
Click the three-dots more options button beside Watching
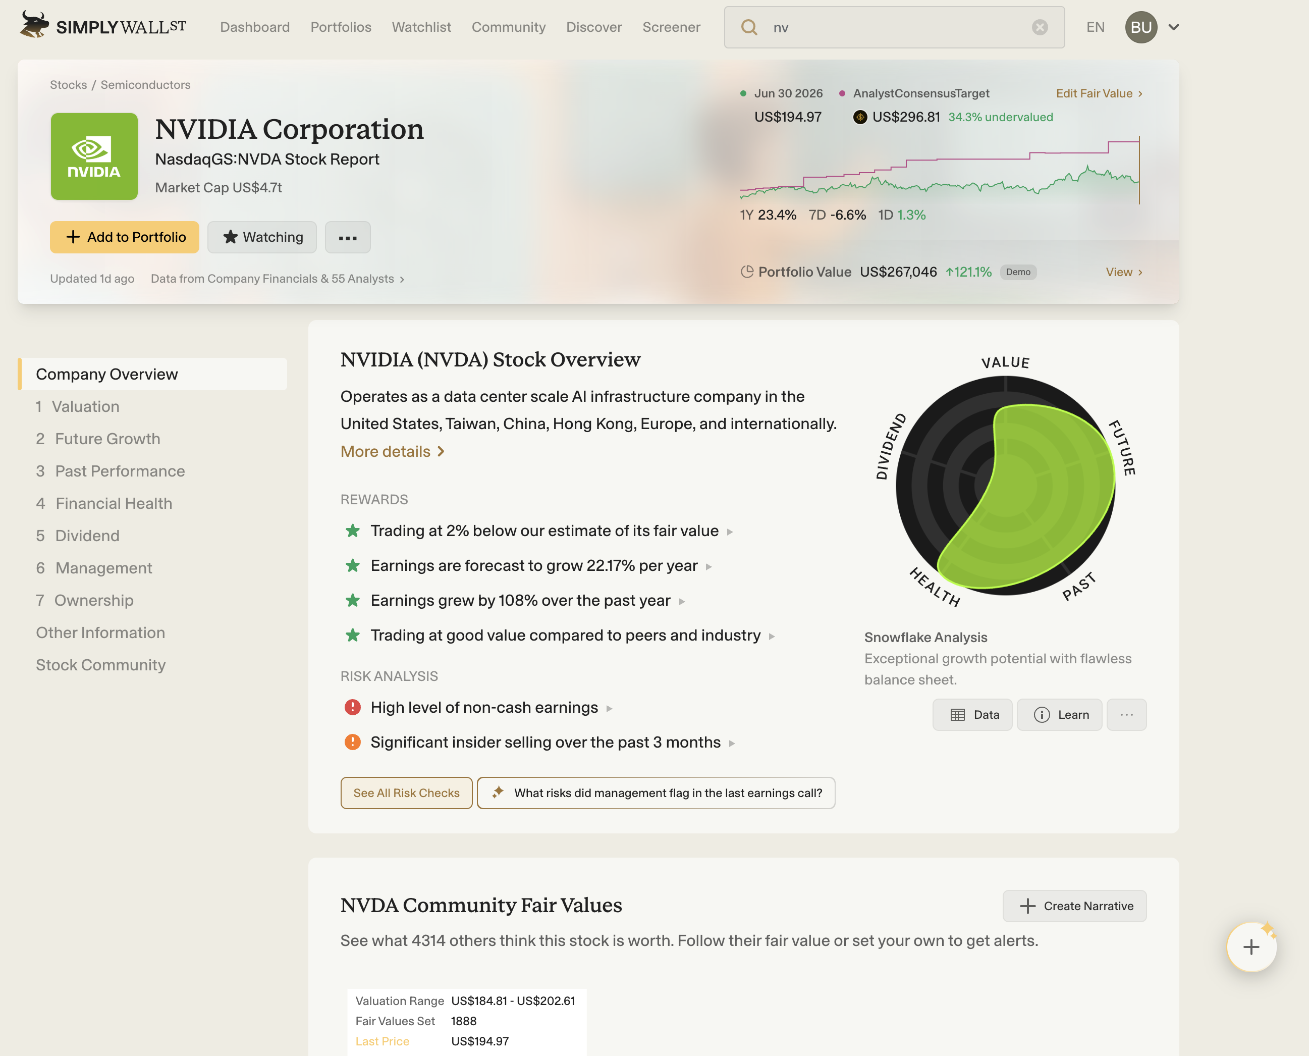point(347,237)
